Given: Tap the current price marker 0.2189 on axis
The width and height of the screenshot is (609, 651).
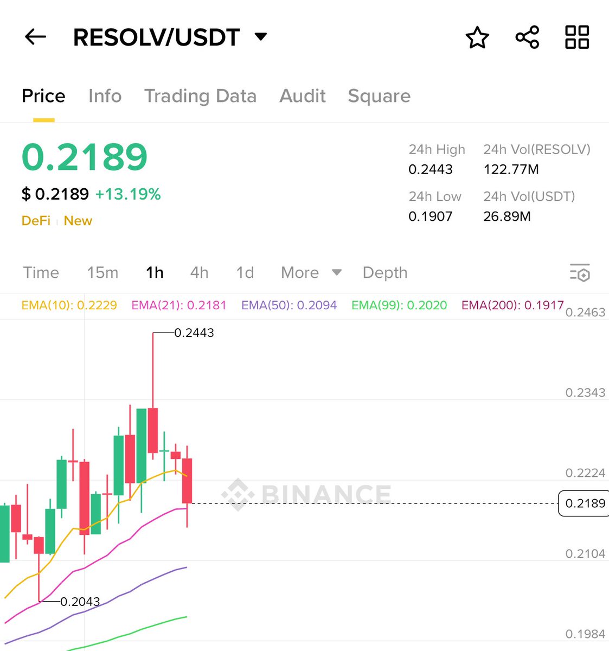Looking at the screenshot, I should [585, 503].
